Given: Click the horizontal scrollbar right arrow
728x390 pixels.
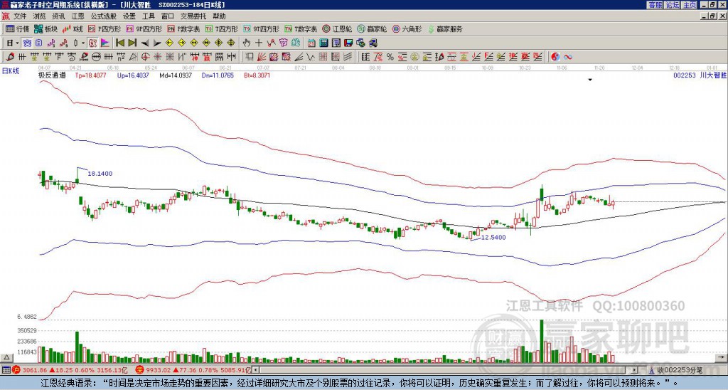Looking at the screenshot, I should [x=635, y=370].
